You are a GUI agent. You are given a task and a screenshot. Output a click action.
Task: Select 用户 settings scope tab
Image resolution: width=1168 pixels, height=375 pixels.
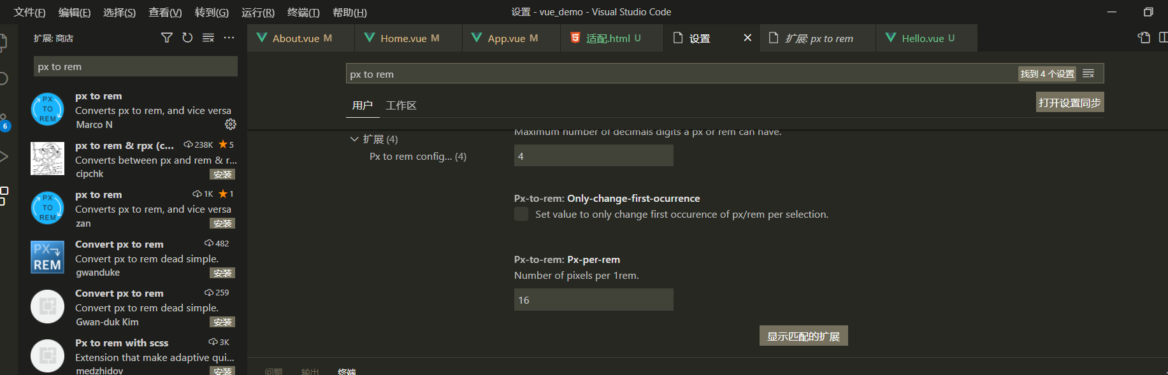tap(362, 105)
